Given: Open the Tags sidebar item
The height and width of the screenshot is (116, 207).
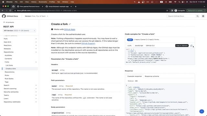Looking at the screenshot, I should [6, 82].
